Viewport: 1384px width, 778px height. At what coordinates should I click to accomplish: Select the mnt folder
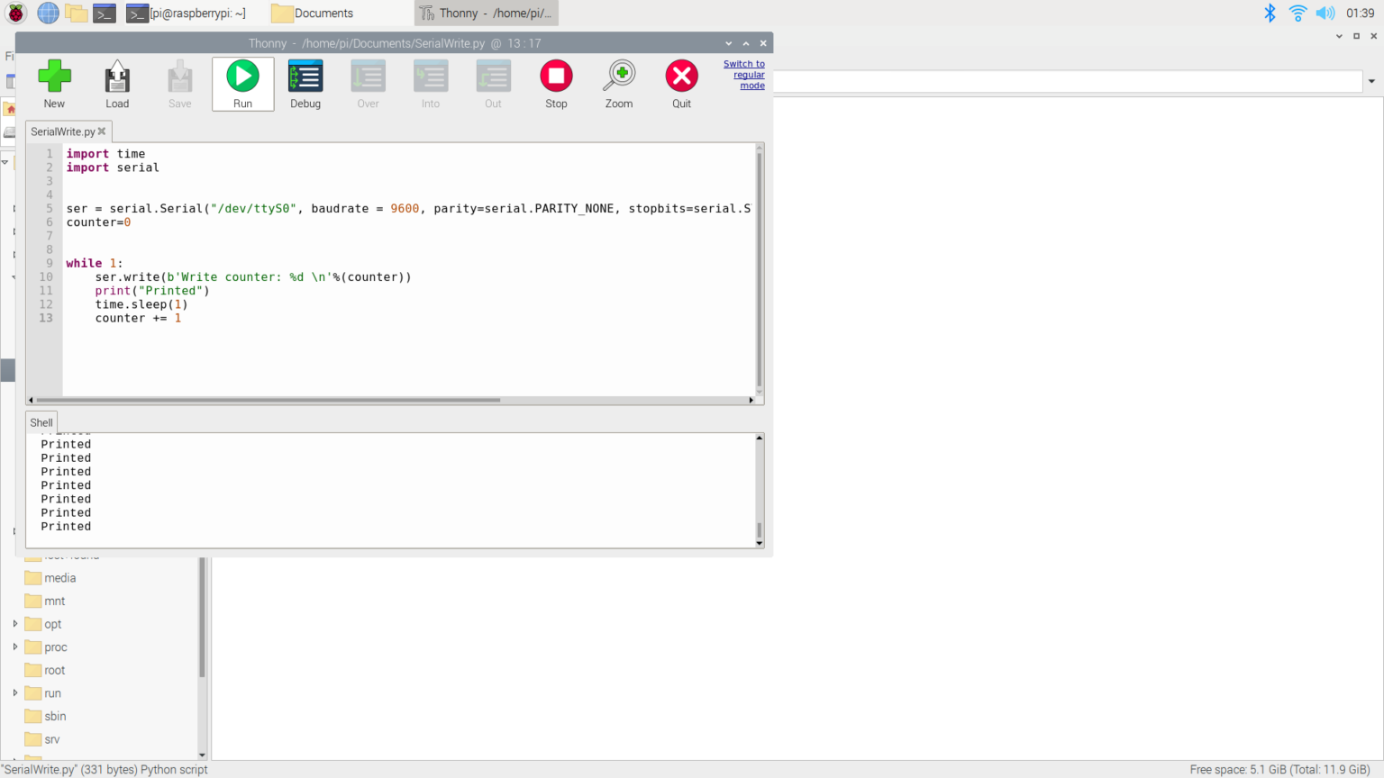[x=45, y=601]
